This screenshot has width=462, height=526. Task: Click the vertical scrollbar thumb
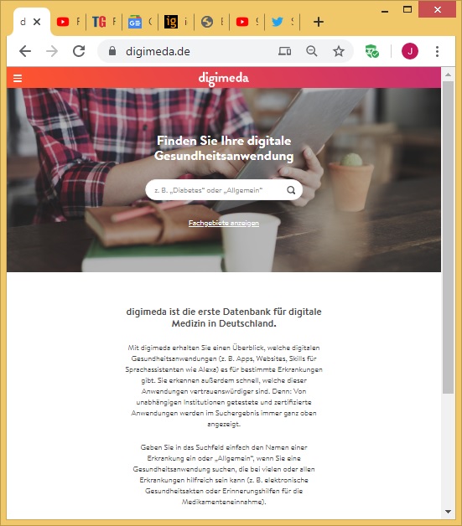(x=448, y=237)
